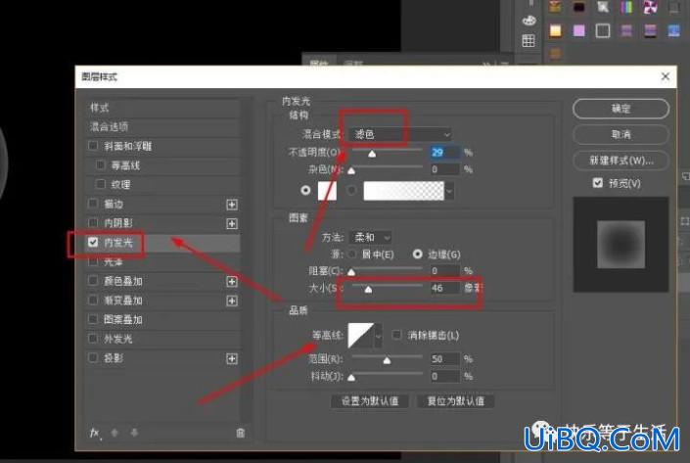Image resolution: width=690 pixels, height=463 pixels.
Task: Click the 抖动(J) jitter slider handle
Action: [351, 378]
